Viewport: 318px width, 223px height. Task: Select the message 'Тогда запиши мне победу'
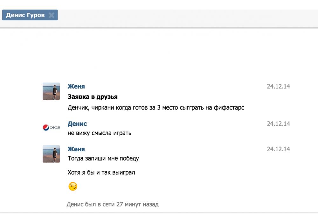click(x=103, y=158)
